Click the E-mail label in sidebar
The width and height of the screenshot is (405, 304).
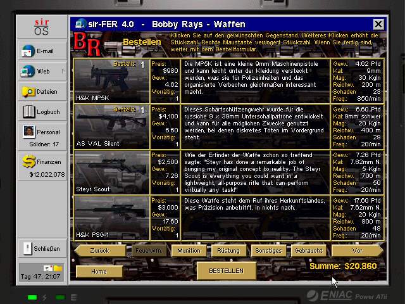pyautogui.click(x=45, y=51)
